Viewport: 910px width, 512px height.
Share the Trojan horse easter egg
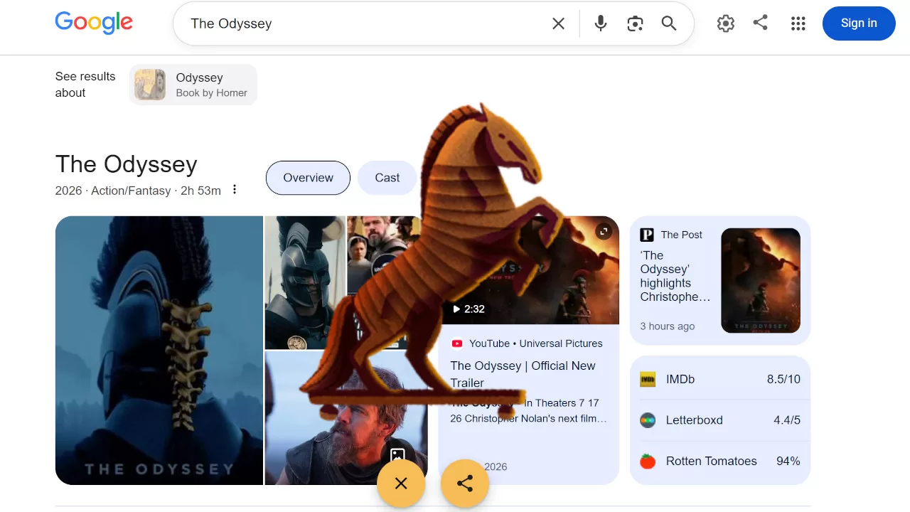coord(465,484)
